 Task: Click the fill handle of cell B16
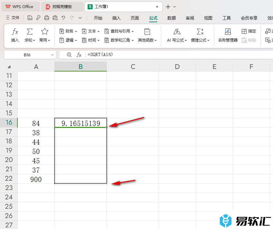point(107,128)
